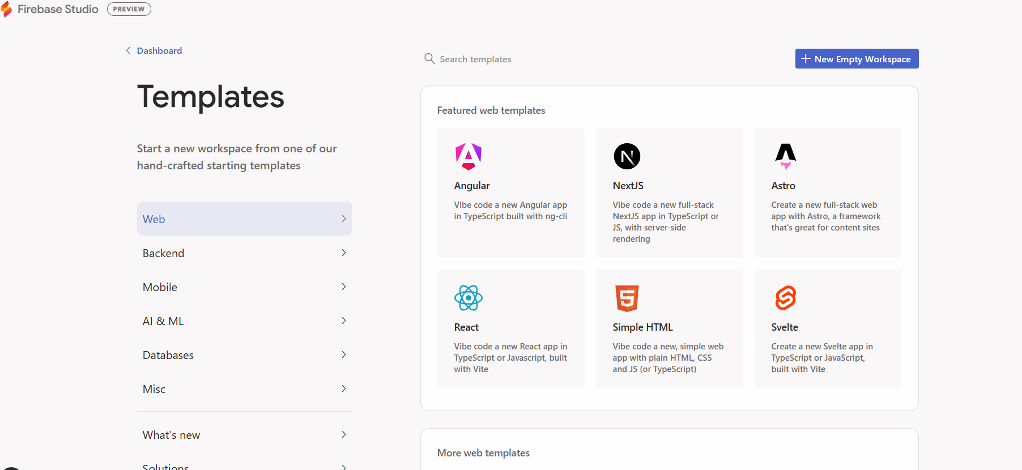Expand the Mobile category chevron
The width and height of the screenshot is (1022, 470).
click(343, 287)
